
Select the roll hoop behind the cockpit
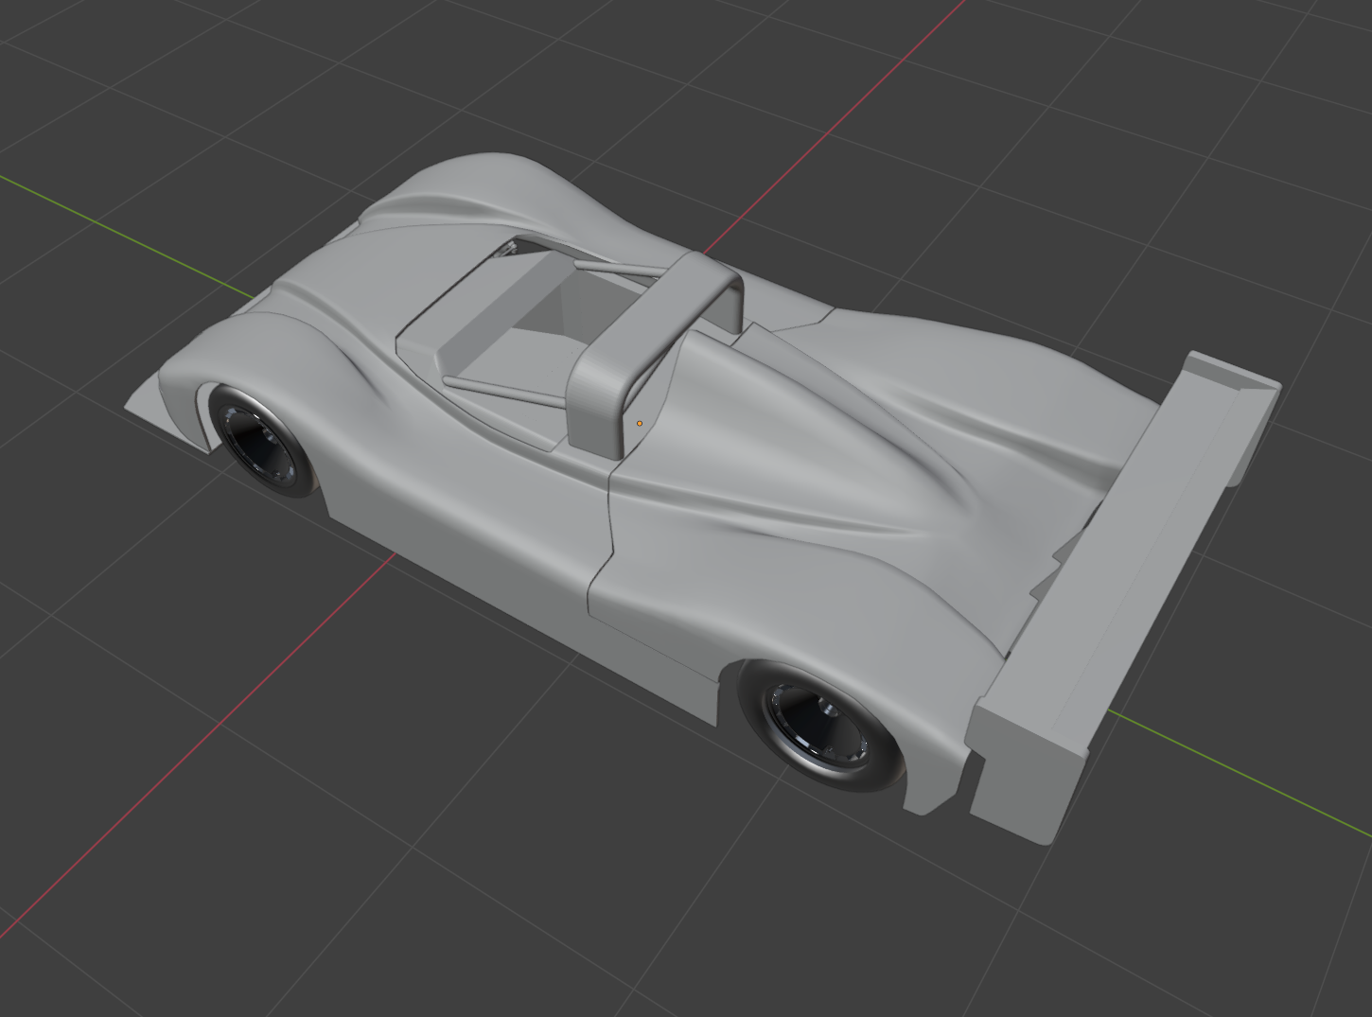(653, 355)
